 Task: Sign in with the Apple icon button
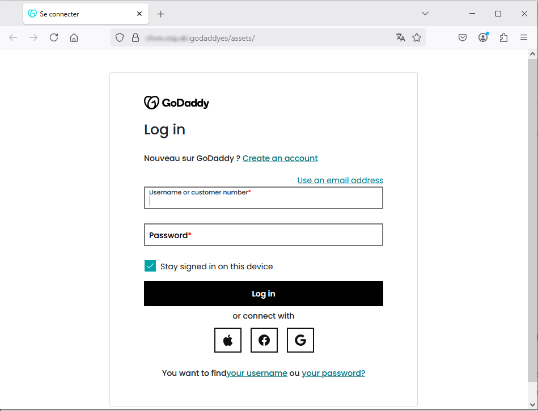tap(228, 340)
